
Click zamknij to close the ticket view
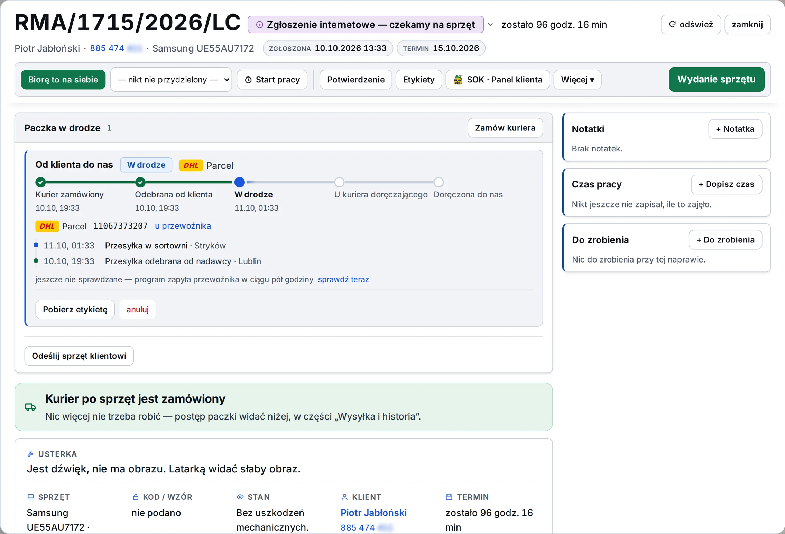[x=748, y=24]
